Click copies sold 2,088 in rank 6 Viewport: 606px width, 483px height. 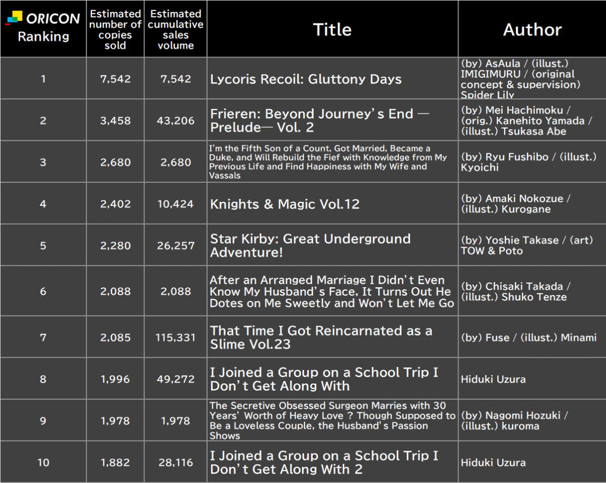click(x=115, y=292)
